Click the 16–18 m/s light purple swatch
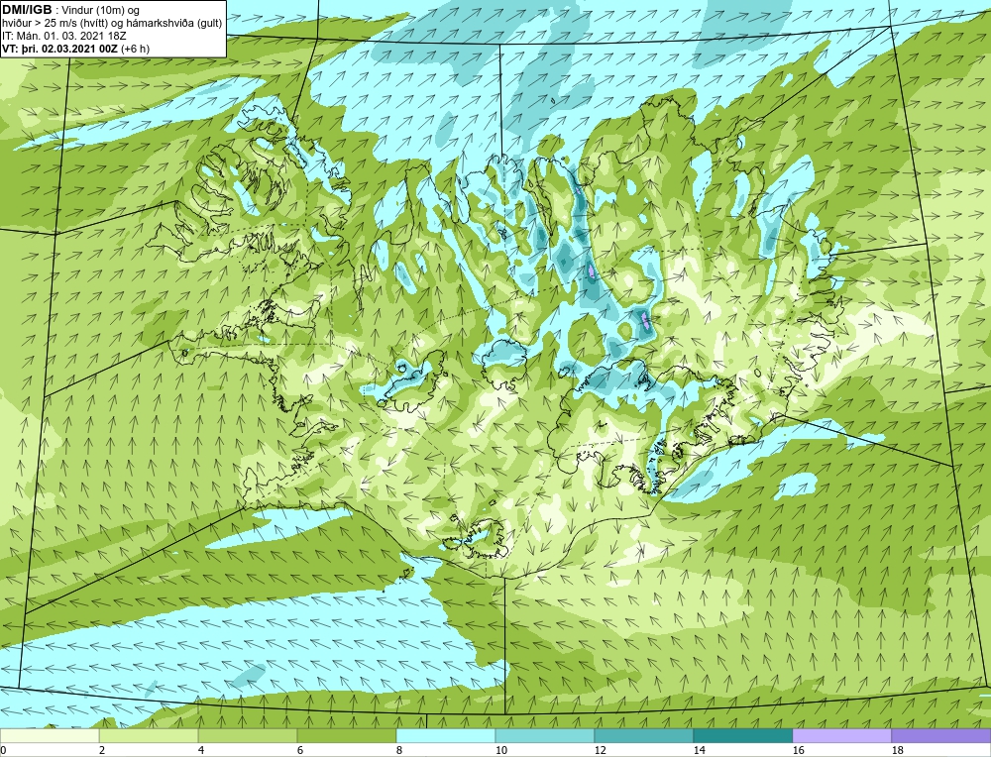Image resolution: width=991 pixels, height=757 pixels. [x=841, y=735]
